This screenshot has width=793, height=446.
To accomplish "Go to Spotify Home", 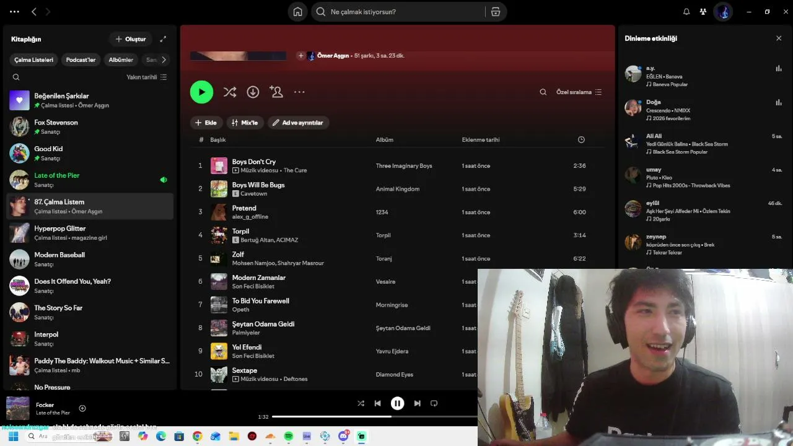I will click(x=298, y=12).
